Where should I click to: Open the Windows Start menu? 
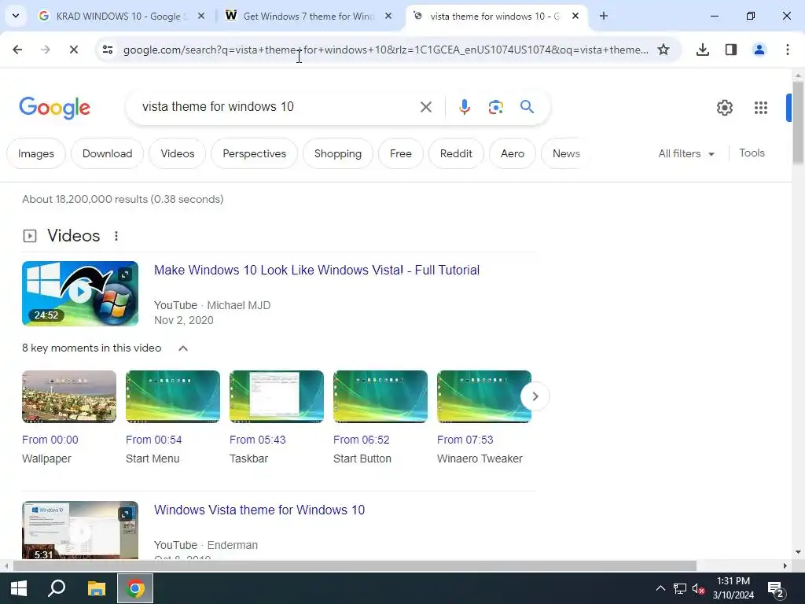click(x=19, y=588)
